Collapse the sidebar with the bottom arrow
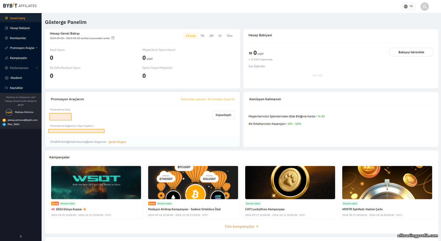 21,236
